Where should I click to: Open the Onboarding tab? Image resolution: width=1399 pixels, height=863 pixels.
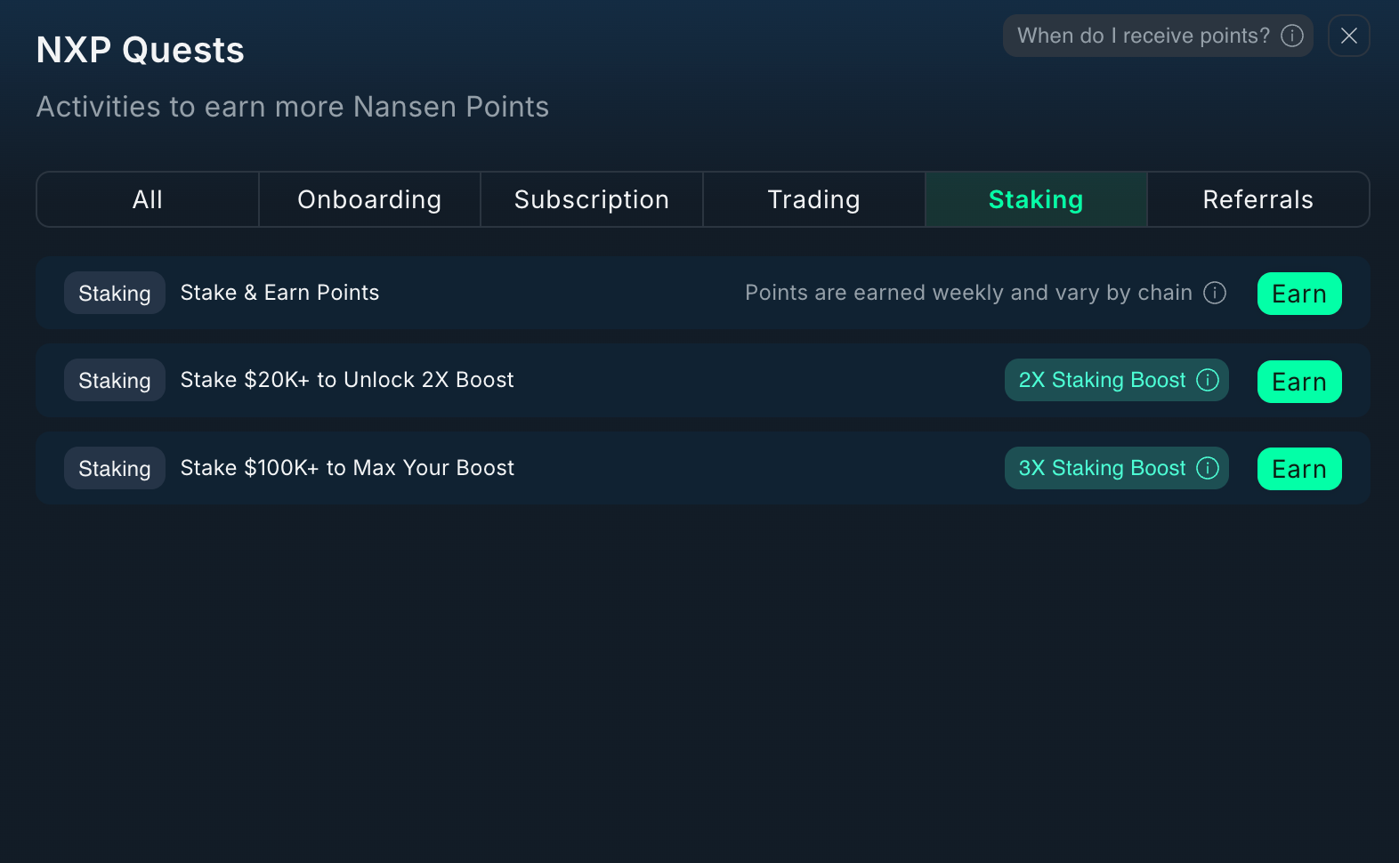click(369, 199)
